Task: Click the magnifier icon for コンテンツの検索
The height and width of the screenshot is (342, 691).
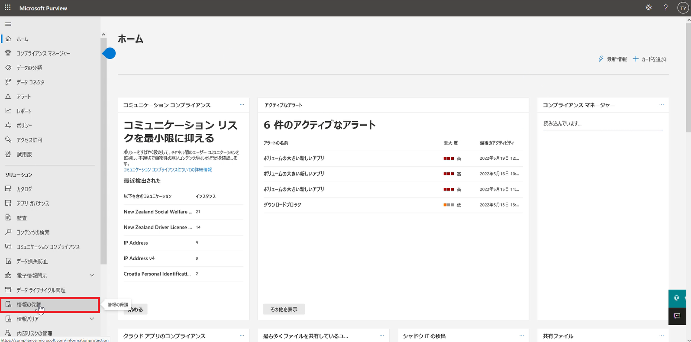Action: 8,232
